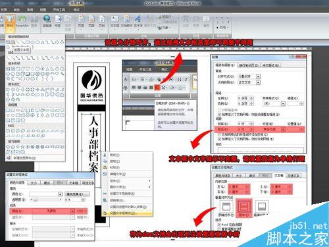The width and height of the screenshot is (329, 247).
Task: Open Quick Parts (文档部件) in ribbon
Action: click(126, 22)
